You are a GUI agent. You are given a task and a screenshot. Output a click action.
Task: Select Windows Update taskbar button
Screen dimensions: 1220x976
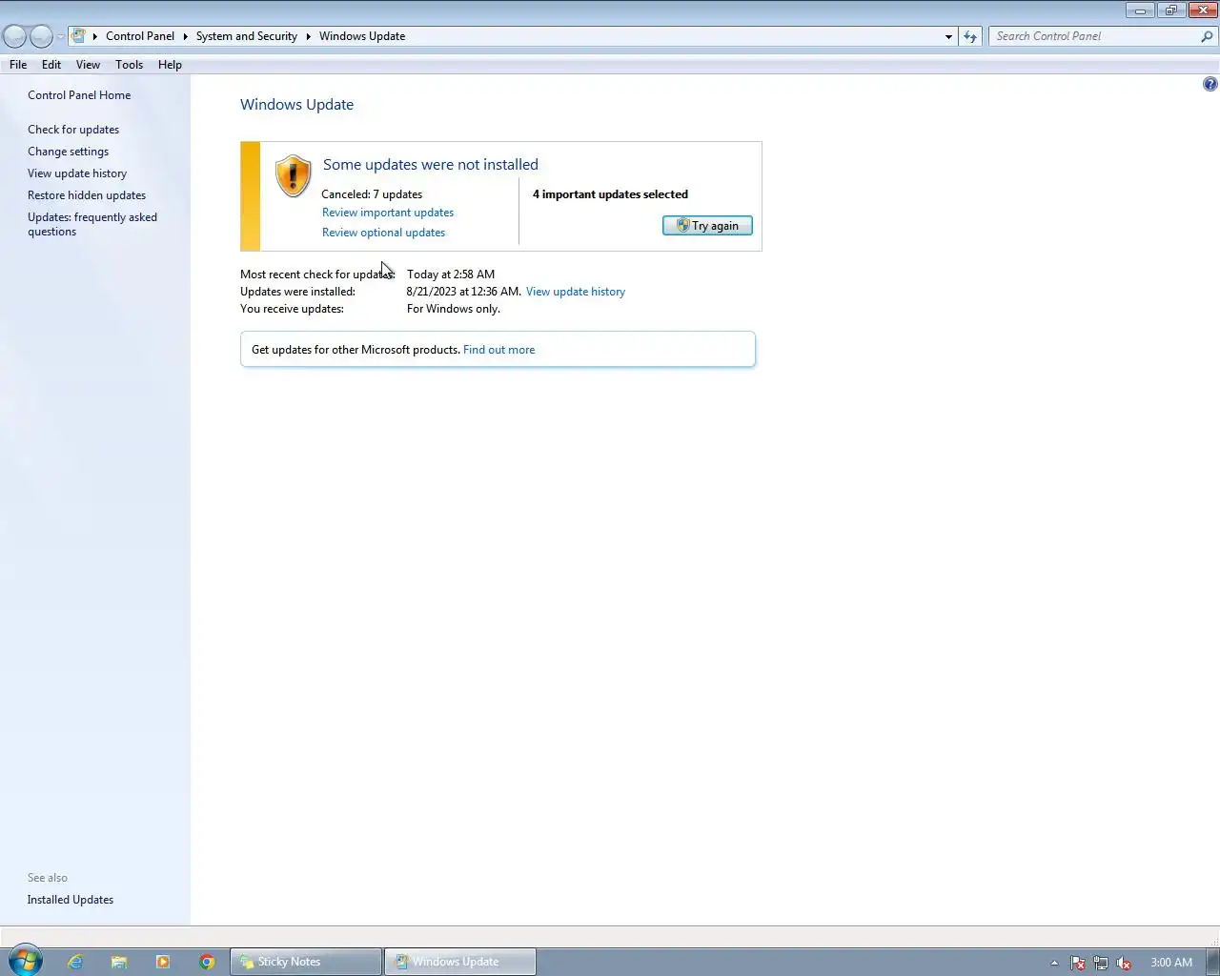459,962
